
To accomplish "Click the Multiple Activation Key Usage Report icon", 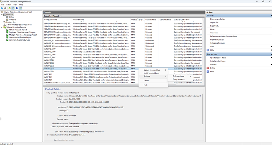I will click(x=7, y=35).
